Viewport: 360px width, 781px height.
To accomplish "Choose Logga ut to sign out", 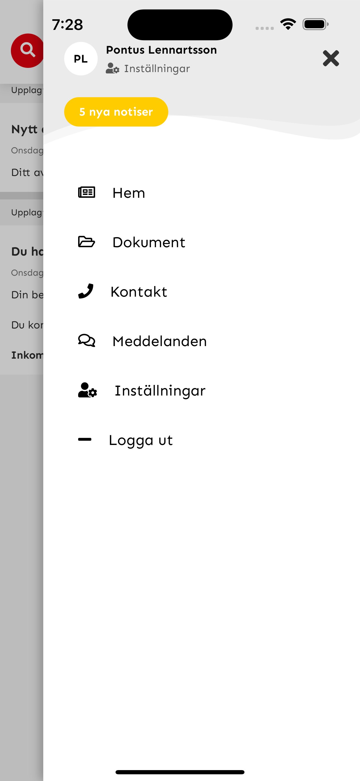I will [x=141, y=440].
